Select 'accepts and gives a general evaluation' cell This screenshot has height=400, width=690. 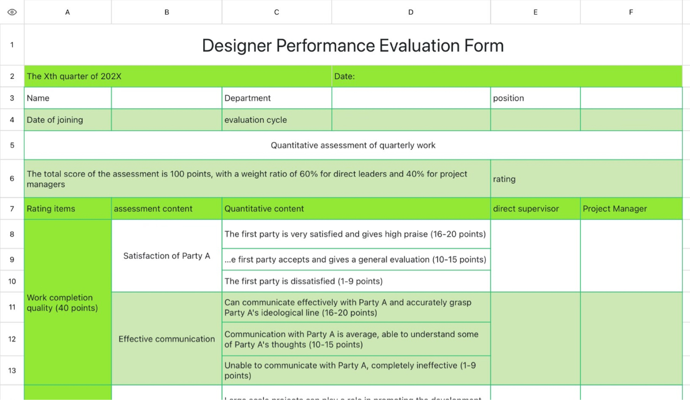point(356,259)
